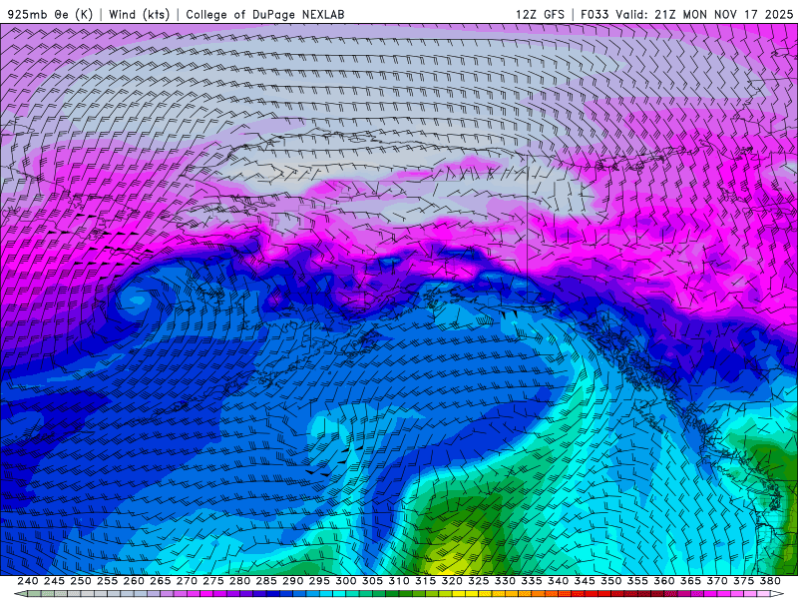
Task: Select the 310 legend value
Action: click(x=399, y=581)
